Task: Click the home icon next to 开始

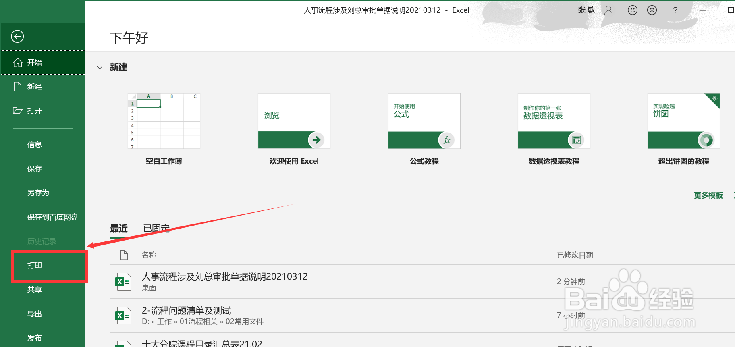Action: tap(17, 62)
